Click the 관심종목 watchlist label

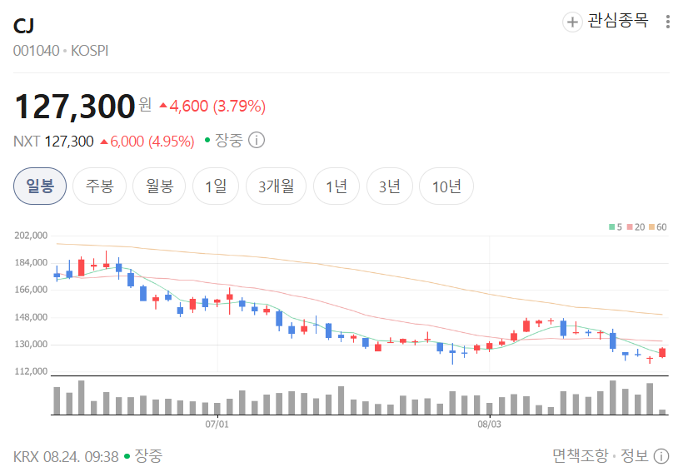click(x=618, y=21)
